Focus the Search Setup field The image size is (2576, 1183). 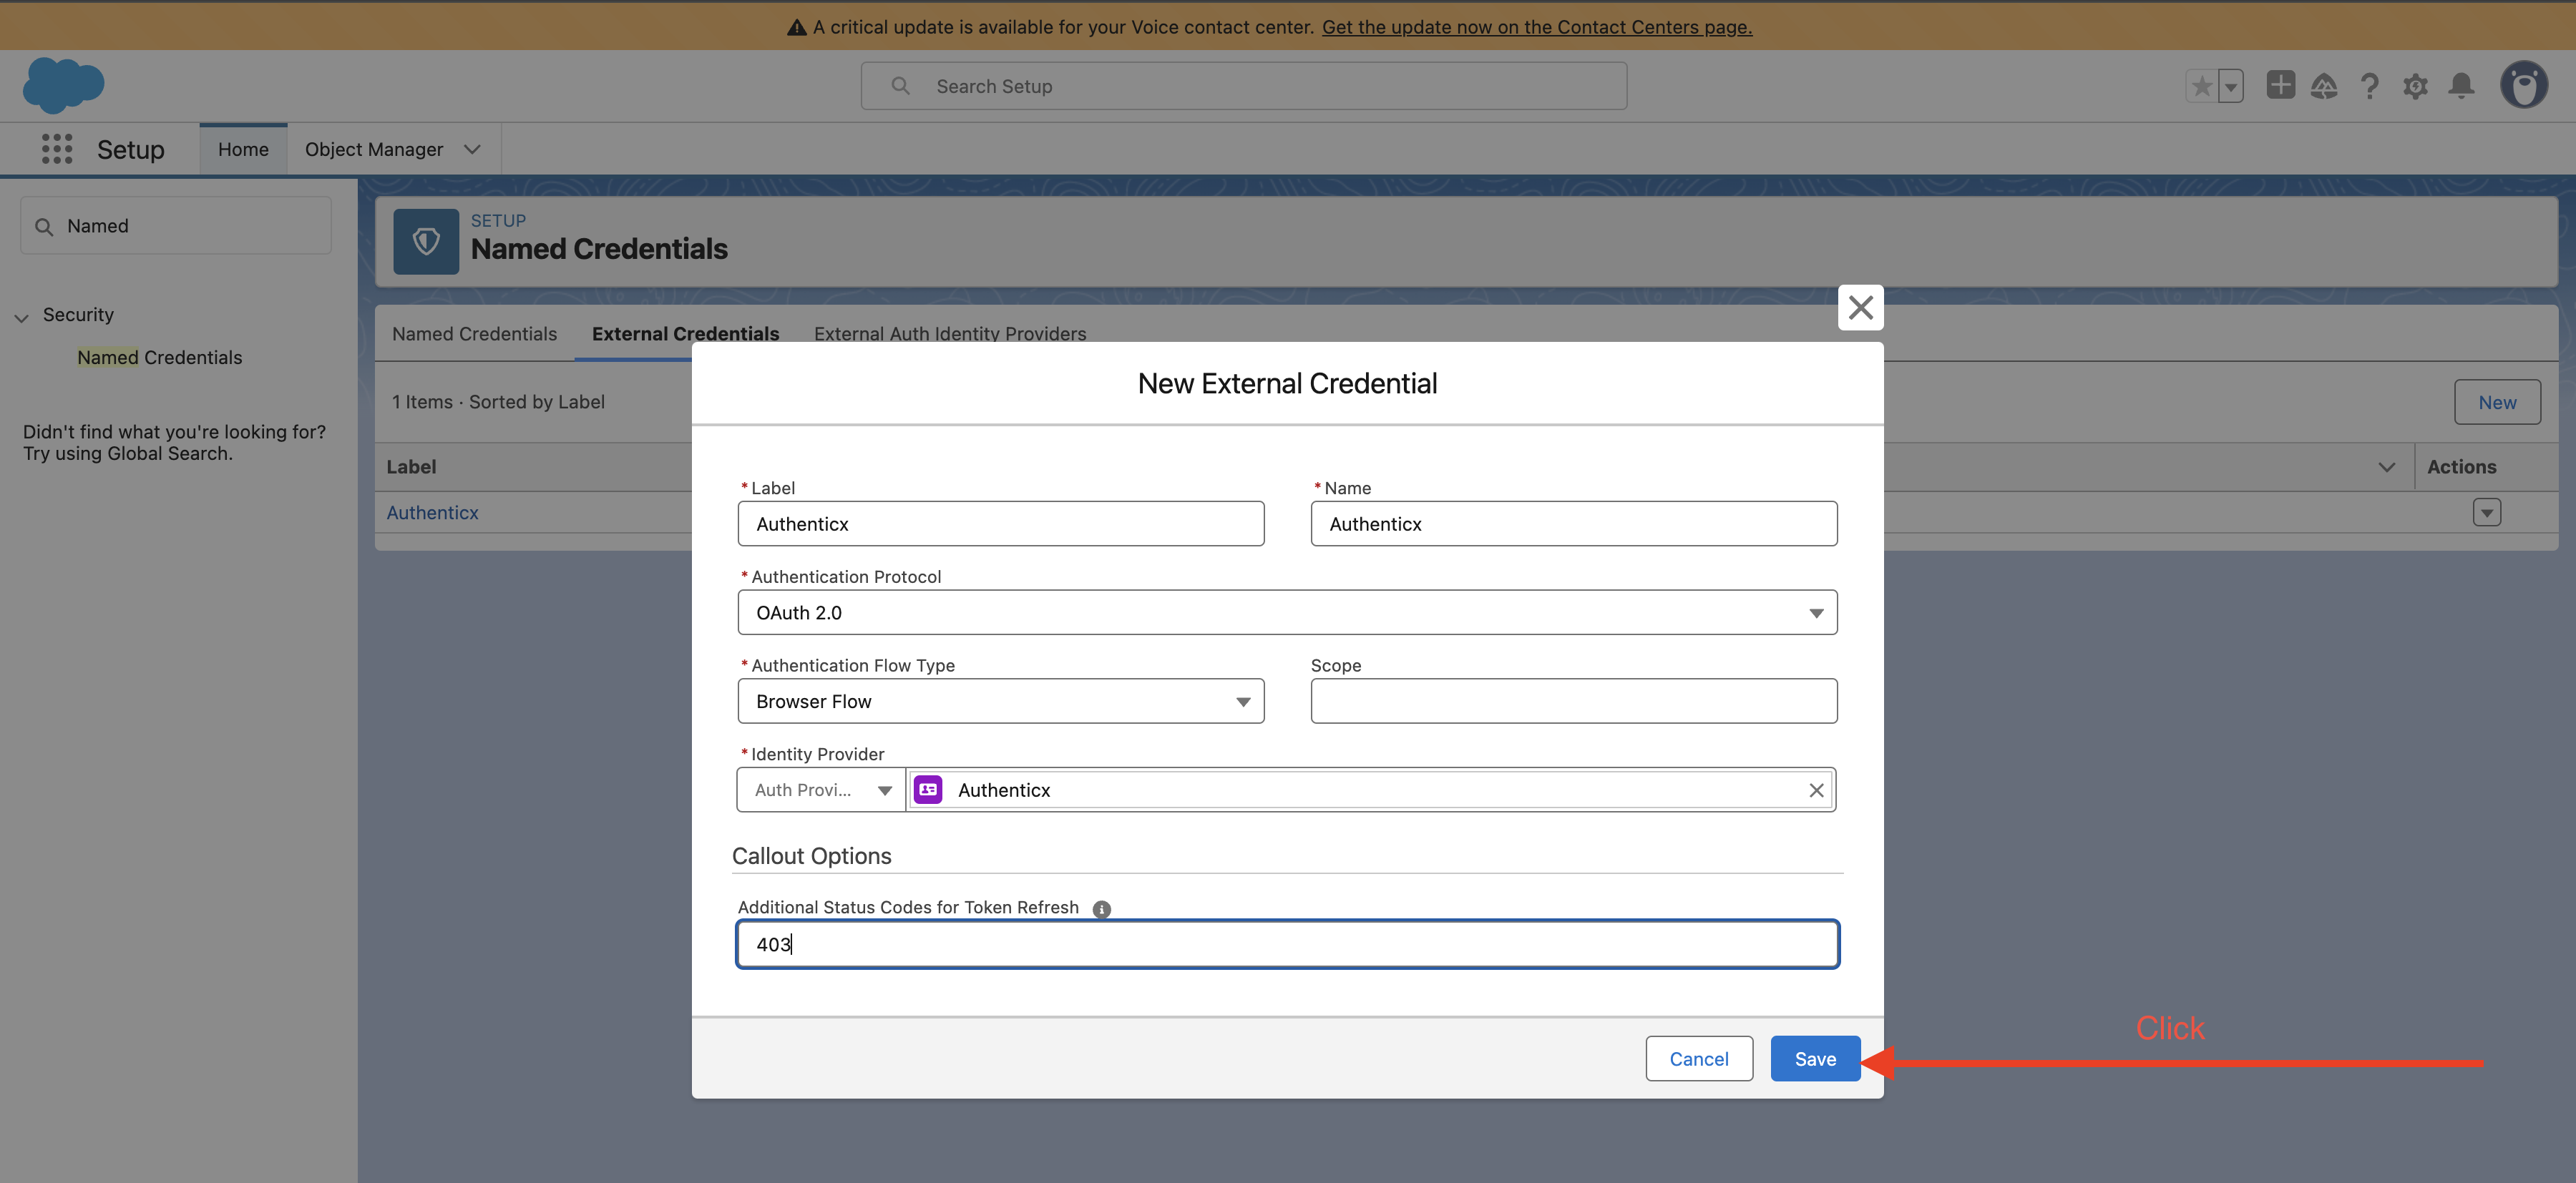[x=1243, y=86]
